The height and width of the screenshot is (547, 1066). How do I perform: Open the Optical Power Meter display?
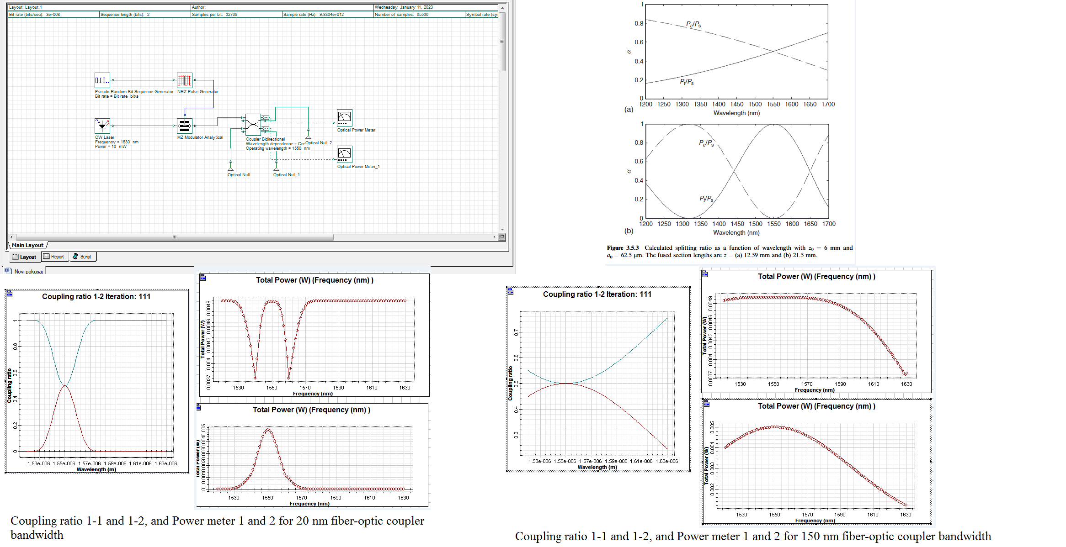point(344,118)
